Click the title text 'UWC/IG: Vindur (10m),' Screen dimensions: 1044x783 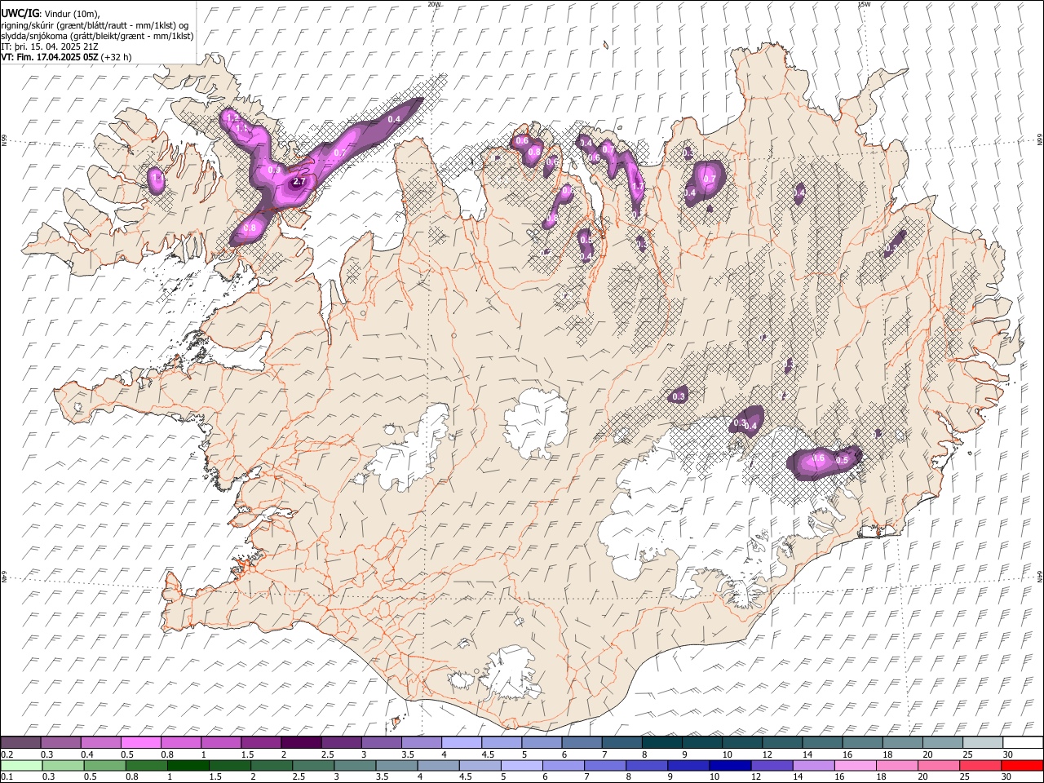(51, 14)
